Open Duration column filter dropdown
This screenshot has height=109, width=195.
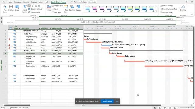(50, 28)
